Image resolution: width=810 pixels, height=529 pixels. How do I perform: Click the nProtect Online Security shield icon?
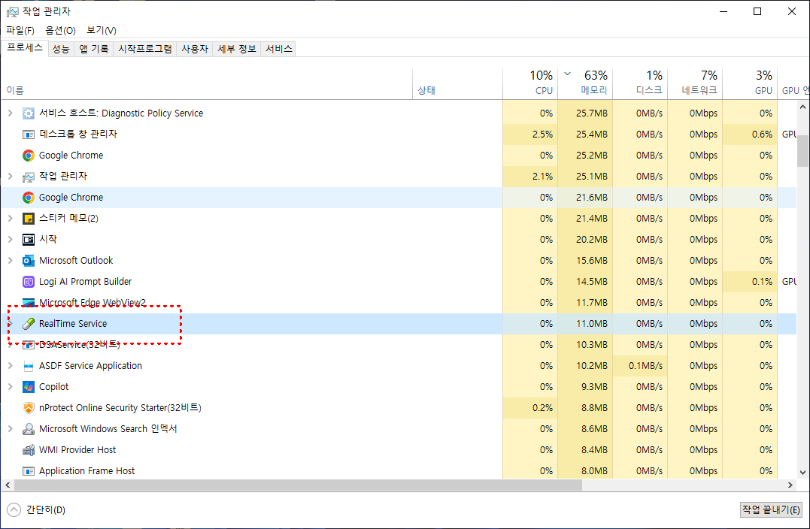(x=29, y=408)
